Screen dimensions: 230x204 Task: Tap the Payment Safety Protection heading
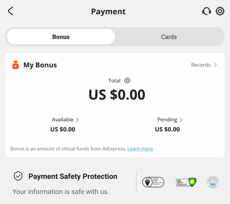[x=73, y=176]
